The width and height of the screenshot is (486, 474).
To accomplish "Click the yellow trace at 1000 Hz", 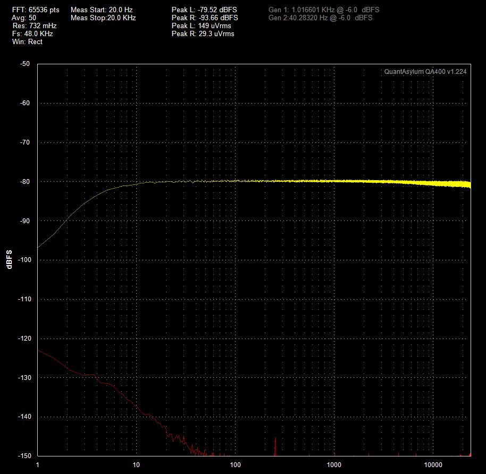I will click(334, 181).
